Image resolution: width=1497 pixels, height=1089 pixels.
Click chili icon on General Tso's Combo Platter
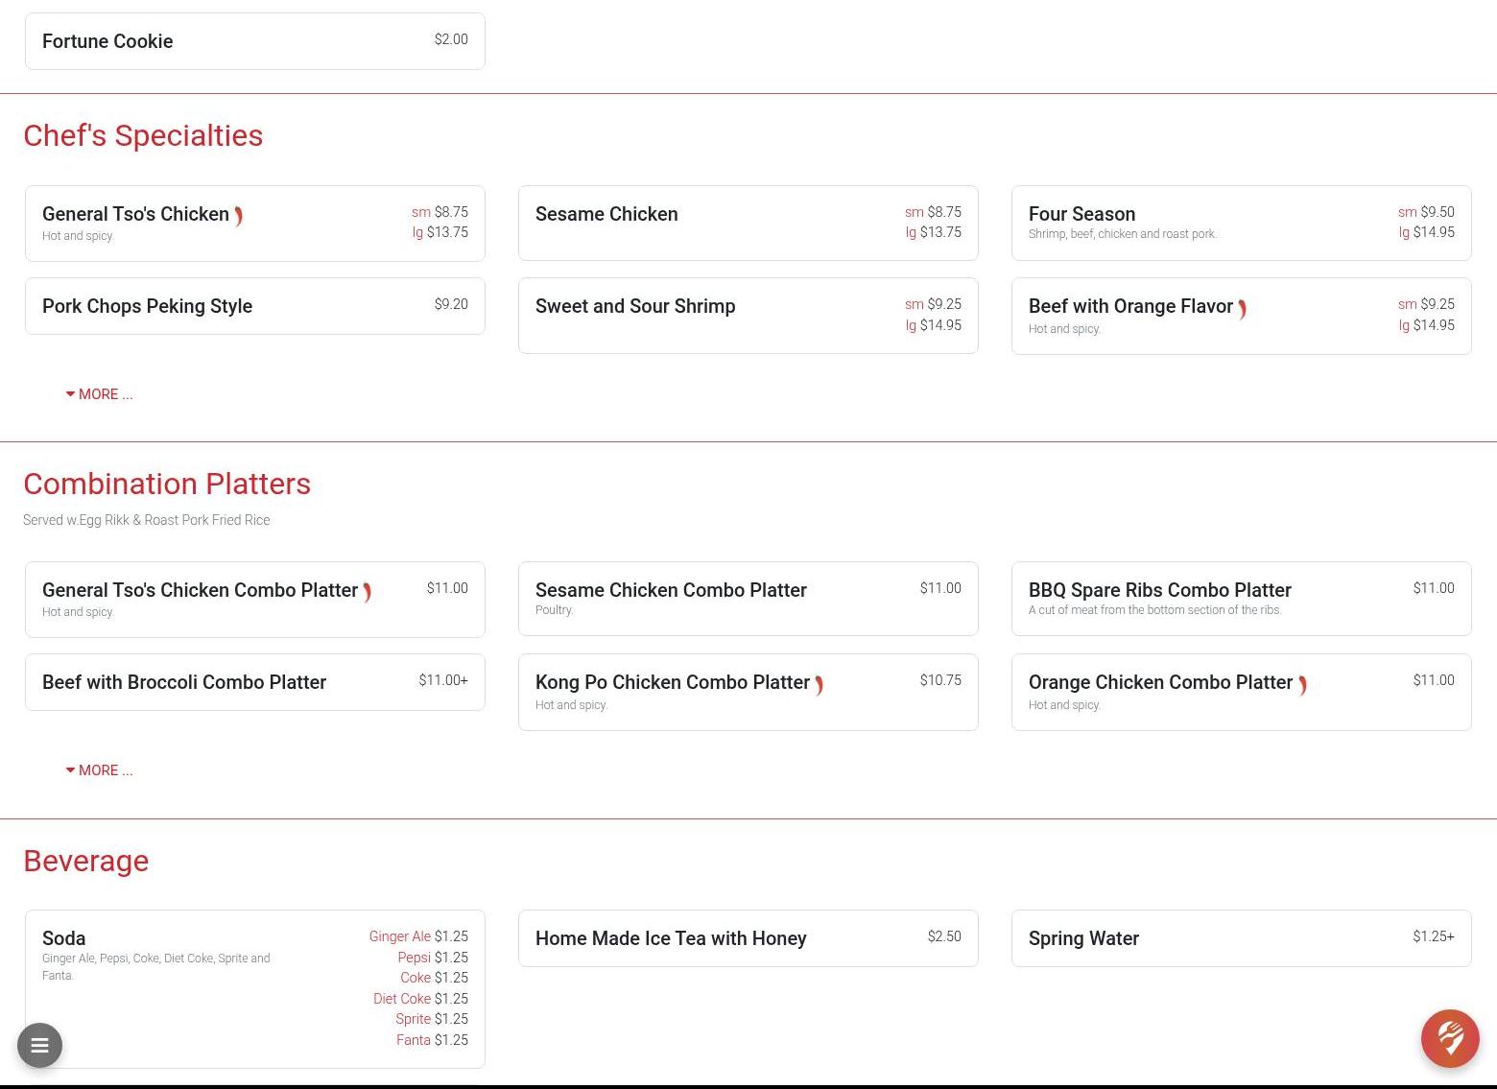(x=367, y=593)
